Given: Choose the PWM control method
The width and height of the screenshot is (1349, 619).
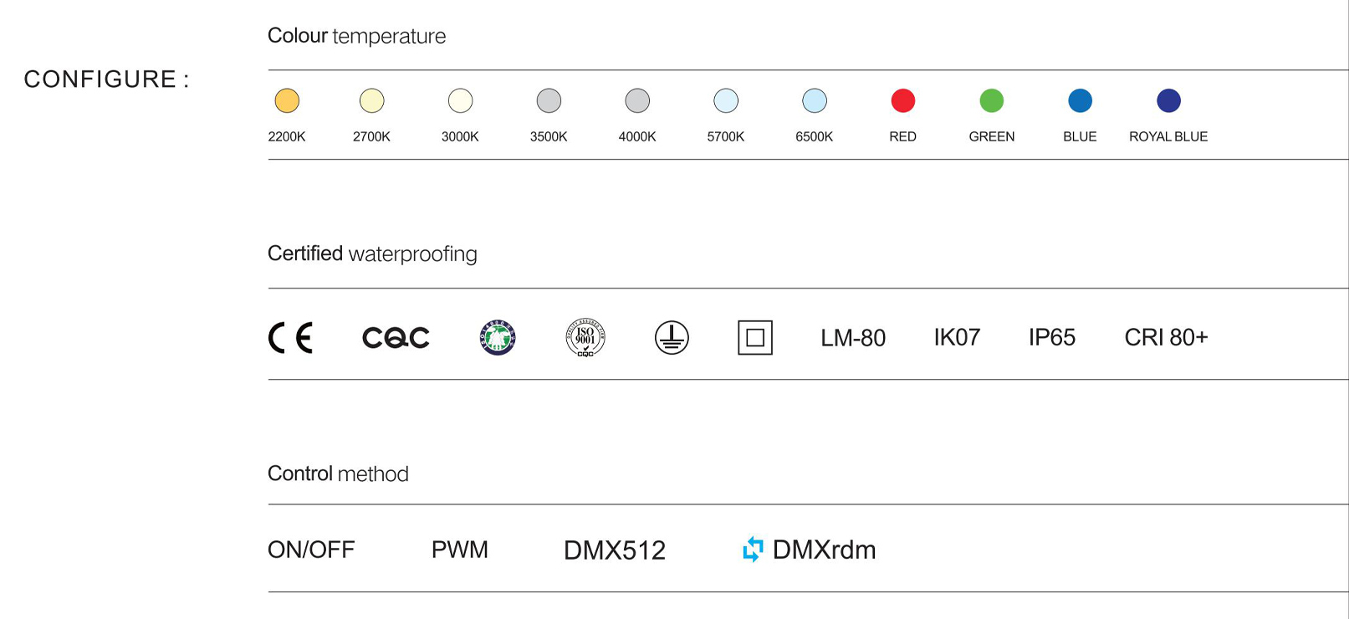Looking at the screenshot, I should [460, 550].
